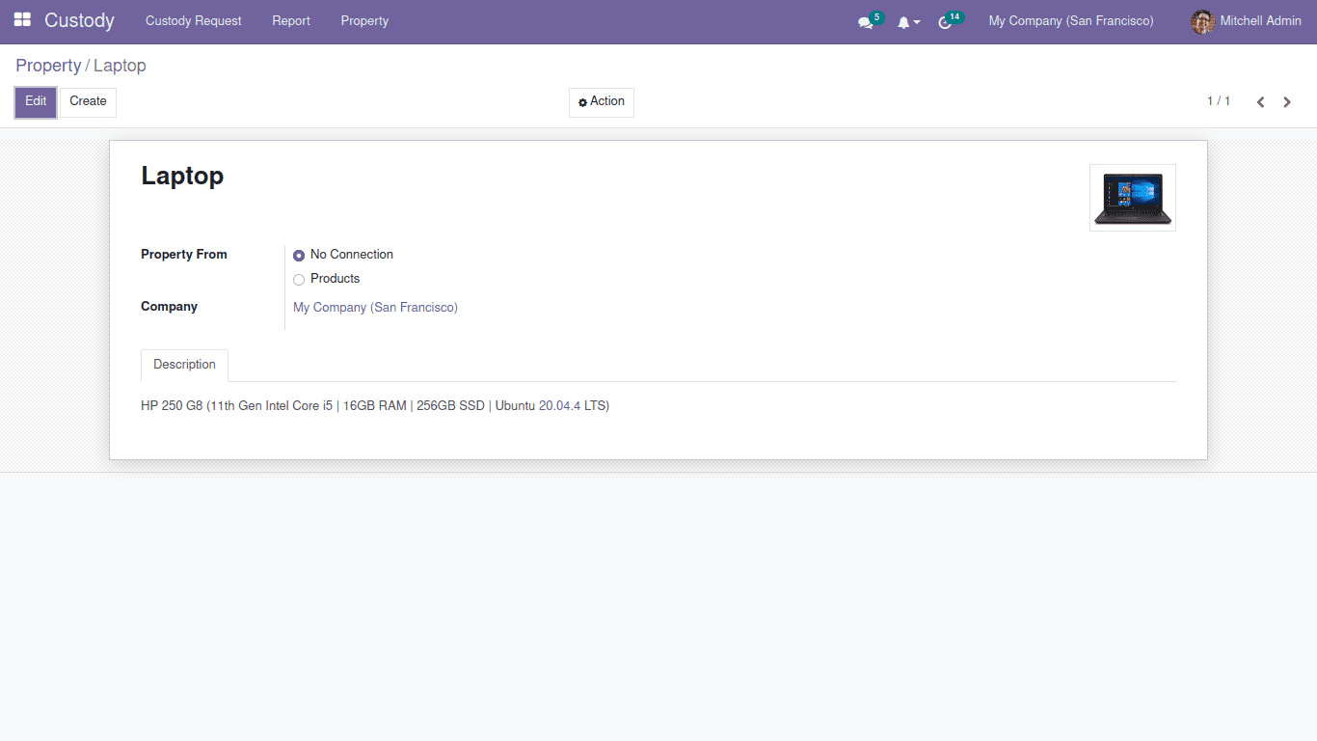Open the activities clock icon
1317x741 pixels.
click(944, 21)
